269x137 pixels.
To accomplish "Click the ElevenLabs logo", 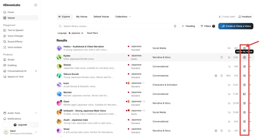I will [x=12, y=5].
